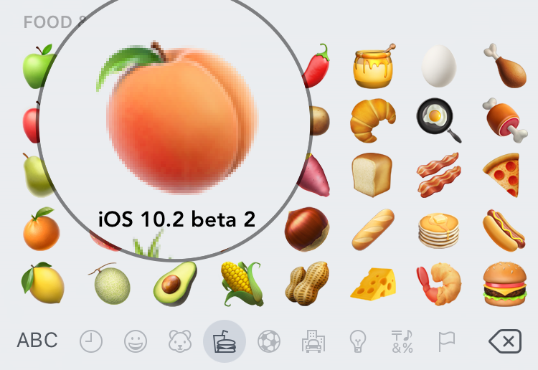Select the hamburger emoji

click(504, 284)
